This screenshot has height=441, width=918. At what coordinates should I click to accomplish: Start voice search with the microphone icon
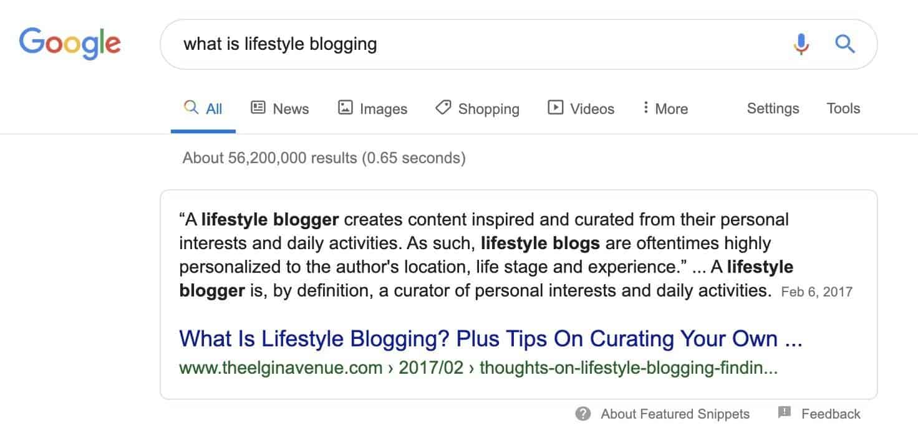coord(801,44)
